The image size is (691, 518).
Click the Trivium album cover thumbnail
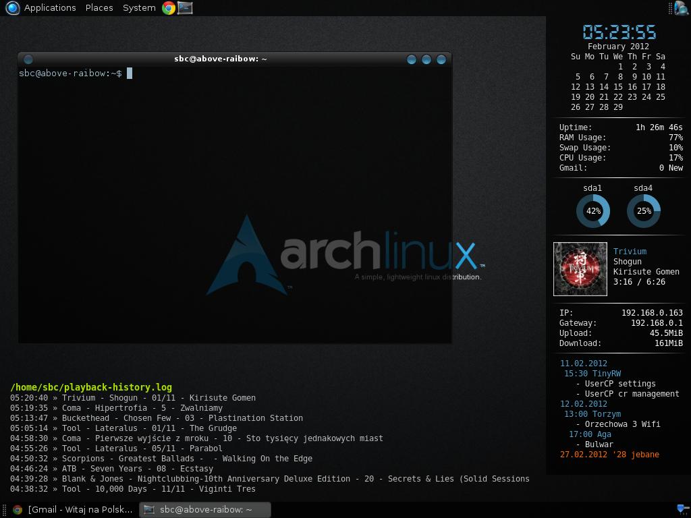pyautogui.click(x=580, y=269)
